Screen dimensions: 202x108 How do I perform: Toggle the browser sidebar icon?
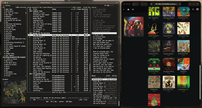click(134, 4)
